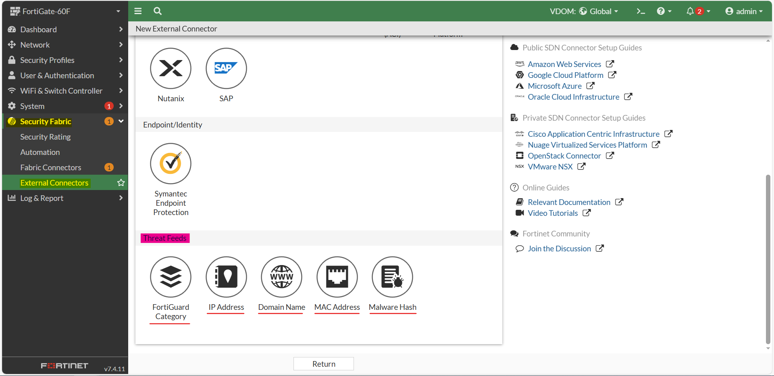The width and height of the screenshot is (774, 376).
Task: Click the VMware NSX external-link icon
Action: (581, 166)
